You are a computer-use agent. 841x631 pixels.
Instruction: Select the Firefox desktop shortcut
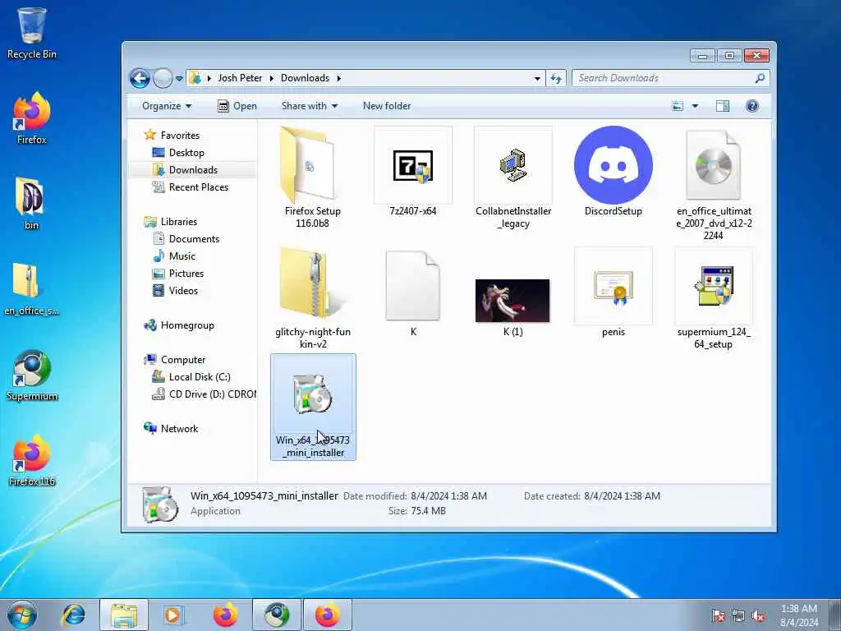32,118
